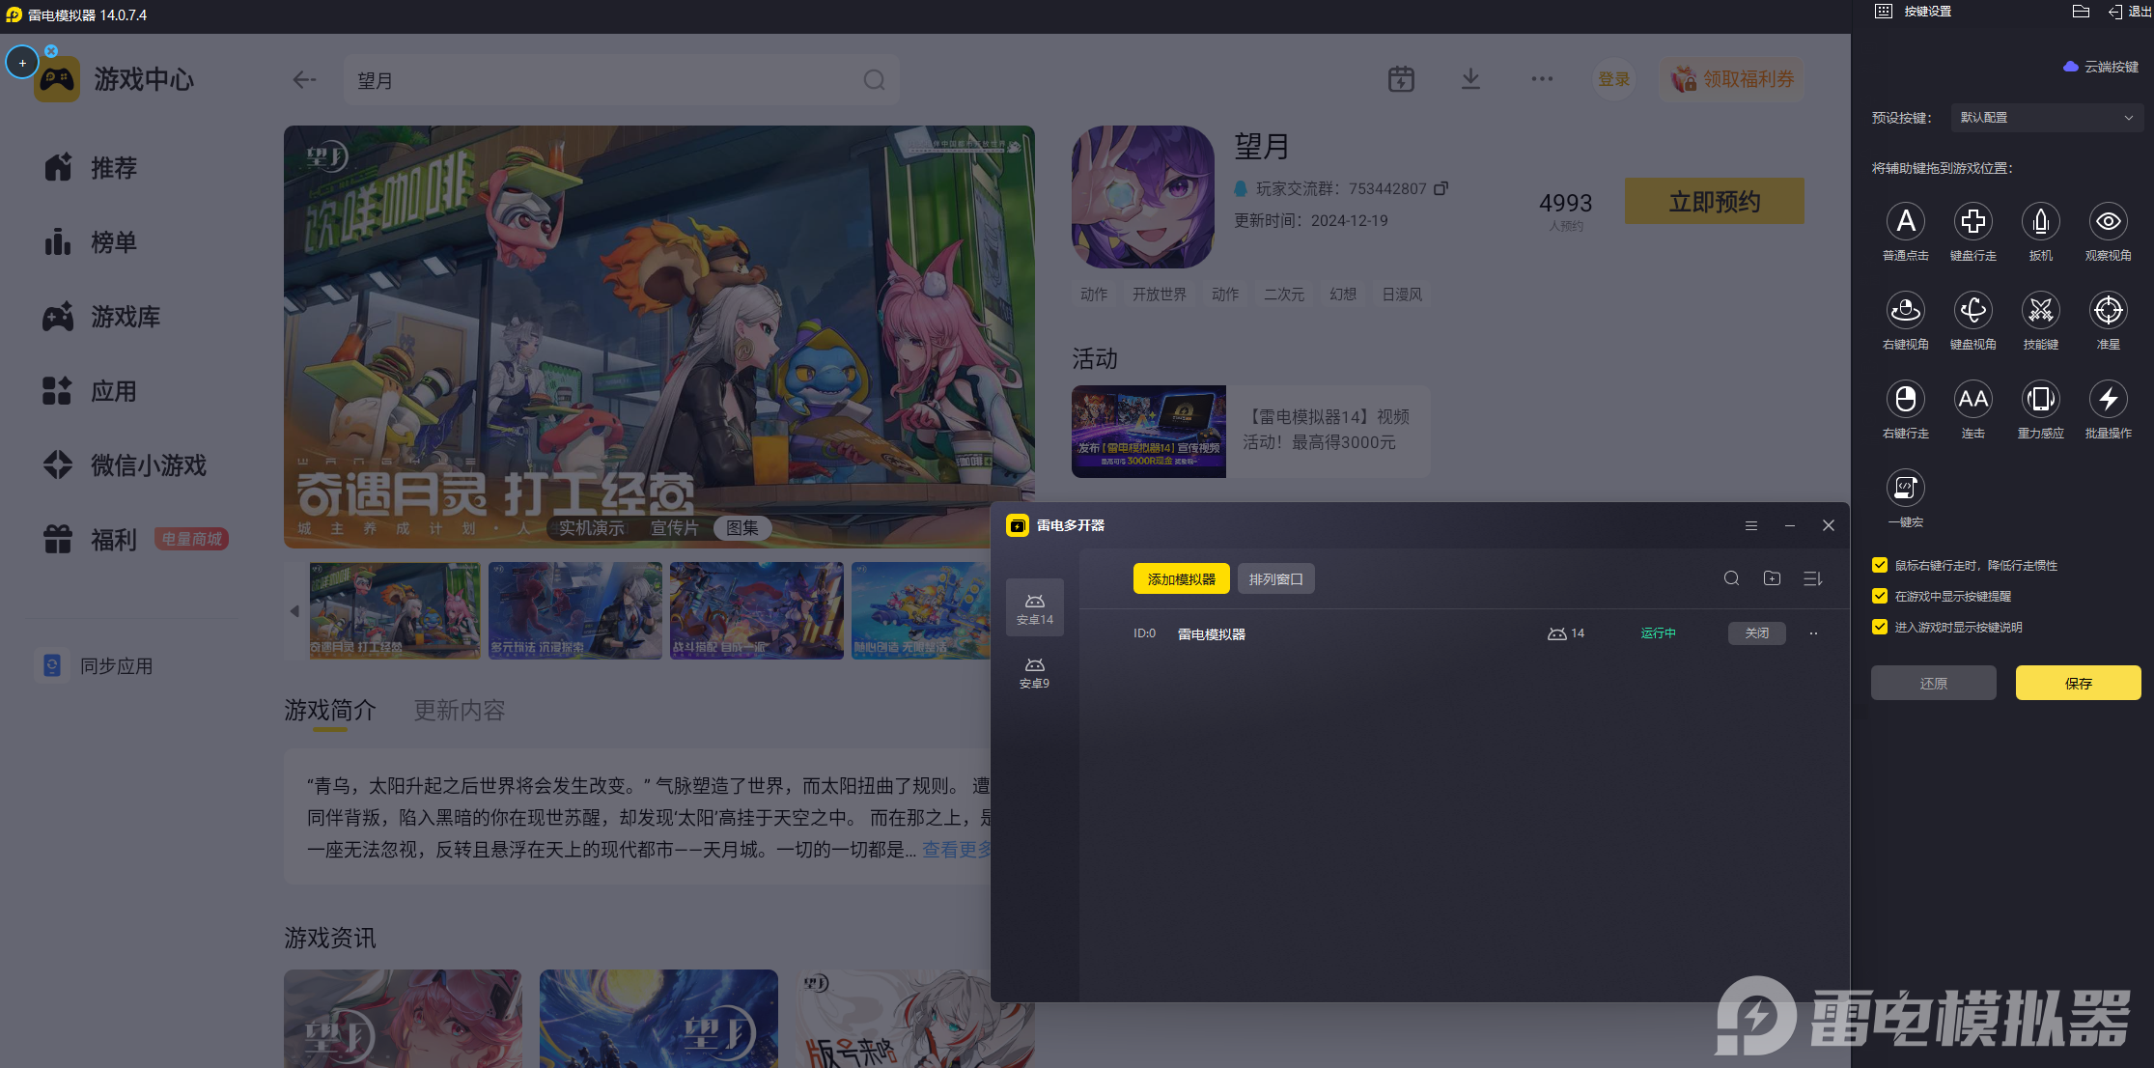The height and width of the screenshot is (1068, 2154).
Task: Click the 保存 save button
Action: click(2078, 683)
